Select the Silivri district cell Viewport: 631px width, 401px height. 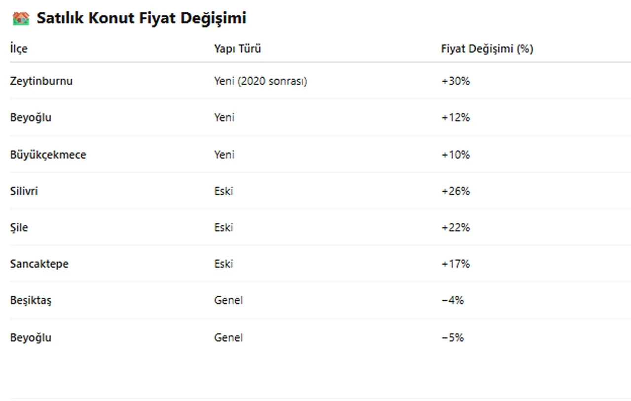pyautogui.click(x=24, y=191)
